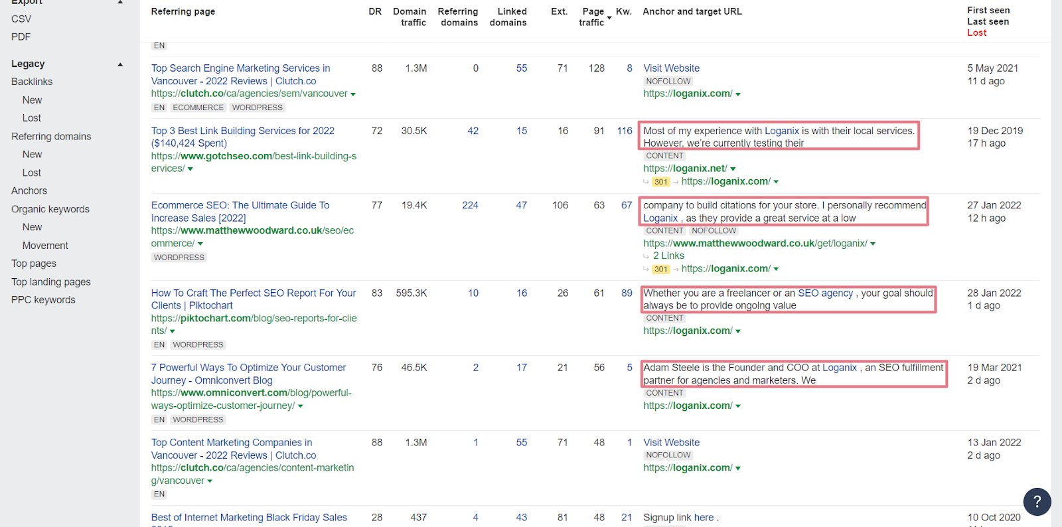Click referring domains count 224
The height and width of the screenshot is (527, 1062).
(470, 205)
